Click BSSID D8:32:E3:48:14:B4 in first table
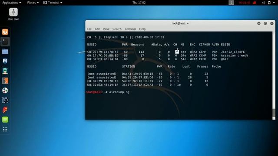Image resolution: width=278 pixels, height=156 pixels. [x=103, y=59]
